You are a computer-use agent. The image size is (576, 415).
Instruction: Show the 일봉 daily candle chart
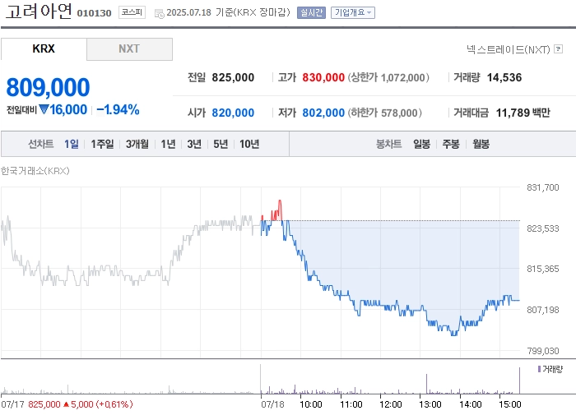coord(421,144)
